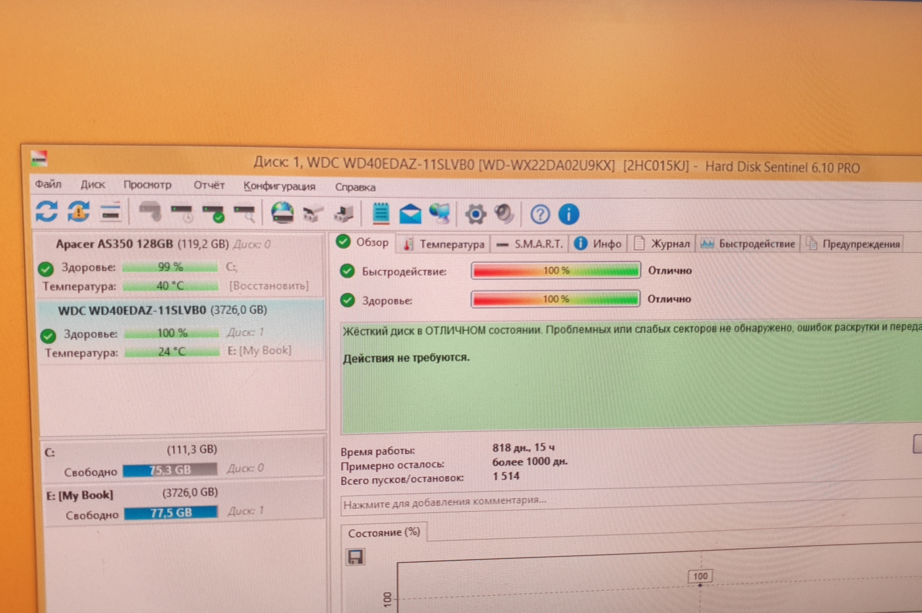Screen dimensions: 922x613
Task: Open the Диск menu
Action: pyautogui.click(x=92, y=184)
